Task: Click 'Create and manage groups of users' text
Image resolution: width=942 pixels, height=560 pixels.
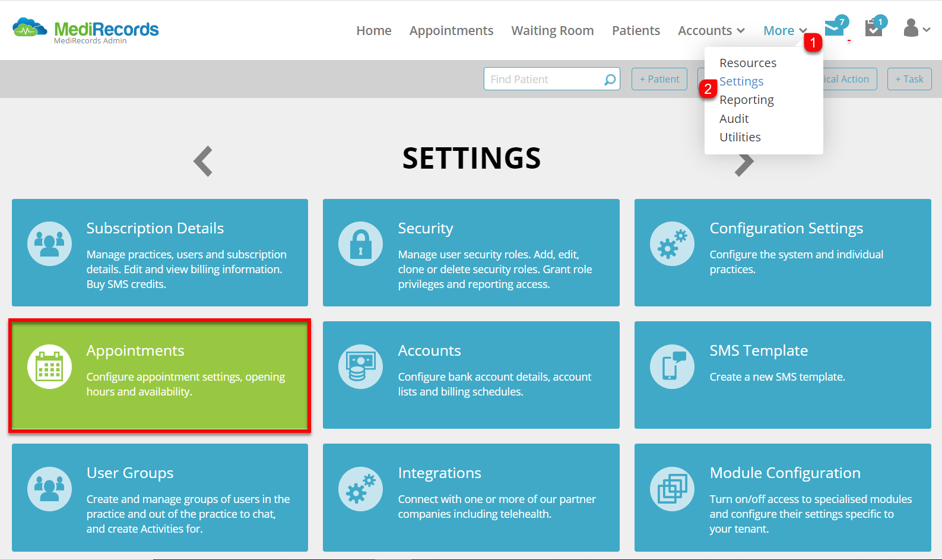Action: [188, 514]
